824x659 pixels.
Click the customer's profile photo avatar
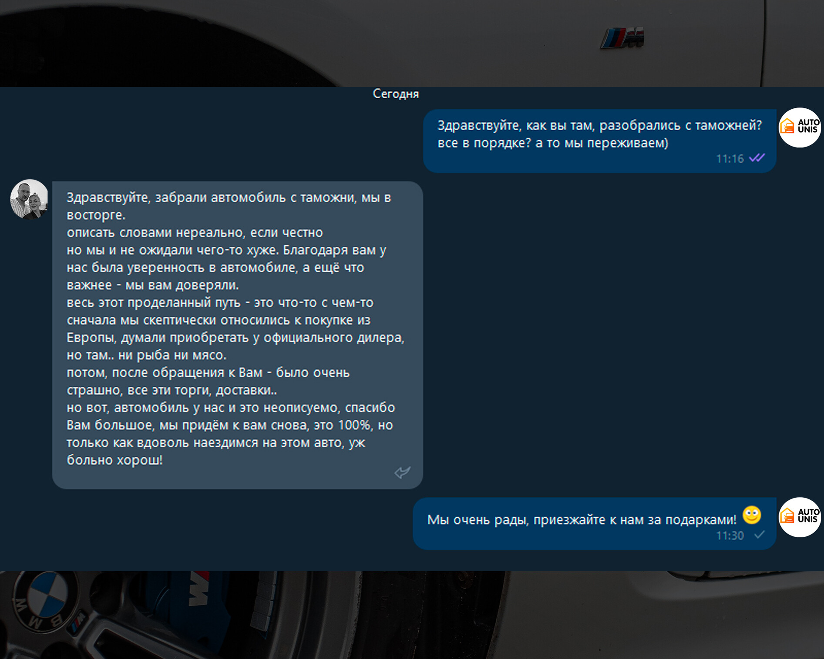point(29,199)
